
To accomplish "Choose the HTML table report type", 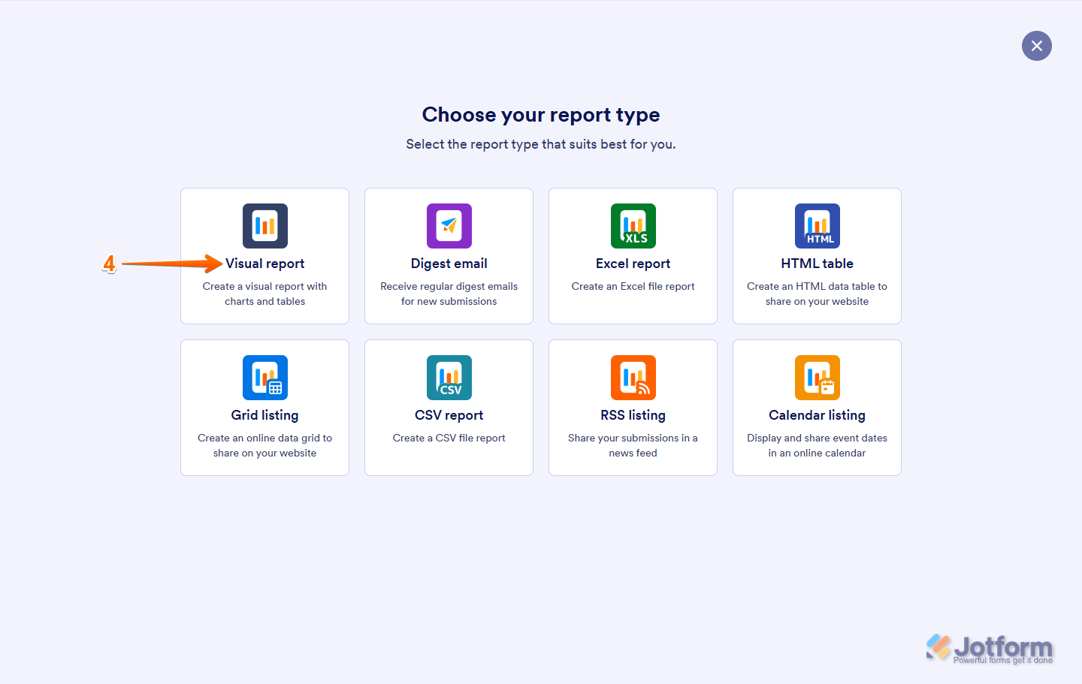I will [817, 255].
